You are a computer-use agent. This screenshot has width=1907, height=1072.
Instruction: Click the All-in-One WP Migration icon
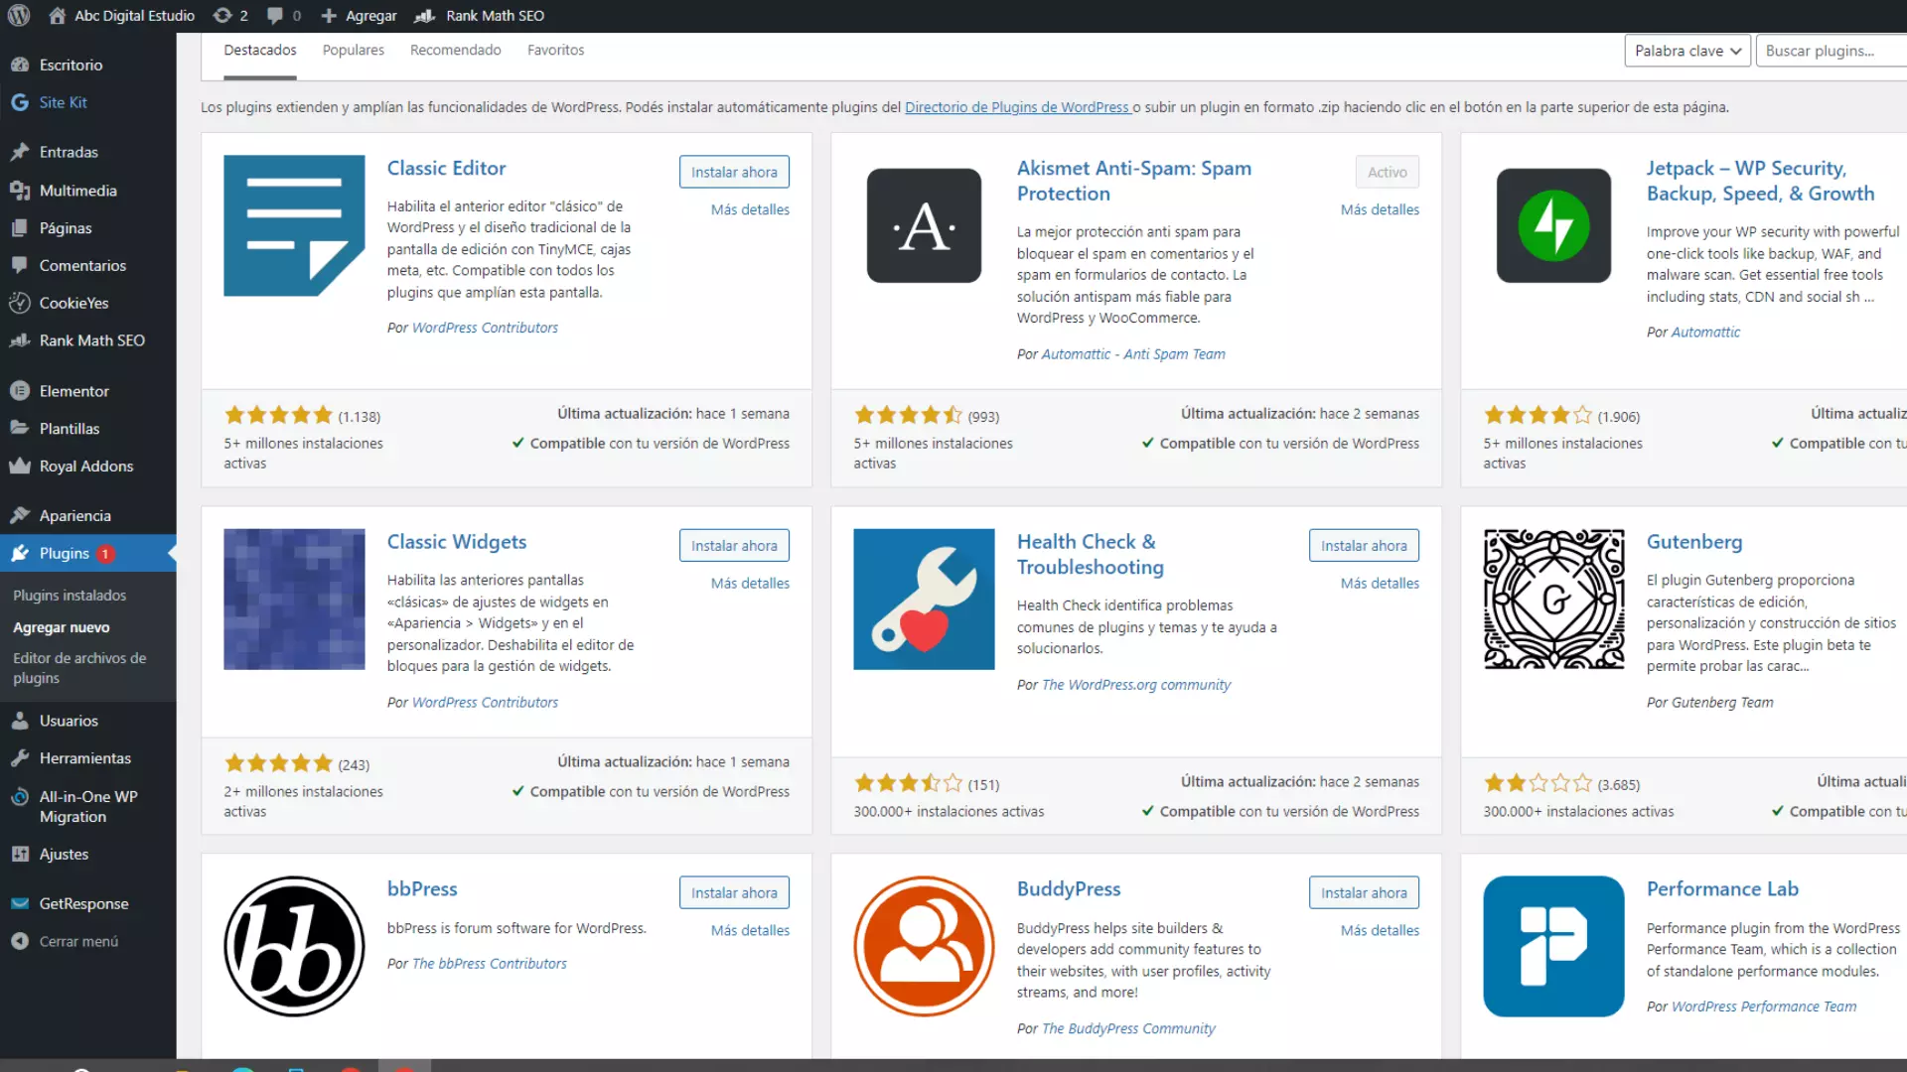pos(20,796)
